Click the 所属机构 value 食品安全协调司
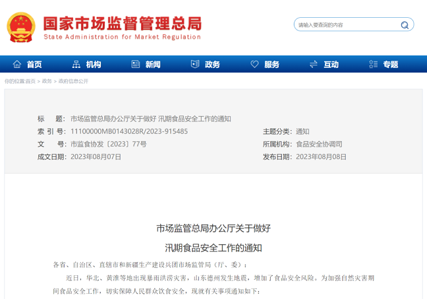The width and height of the screenshot is (427, 299). [319, 144]
